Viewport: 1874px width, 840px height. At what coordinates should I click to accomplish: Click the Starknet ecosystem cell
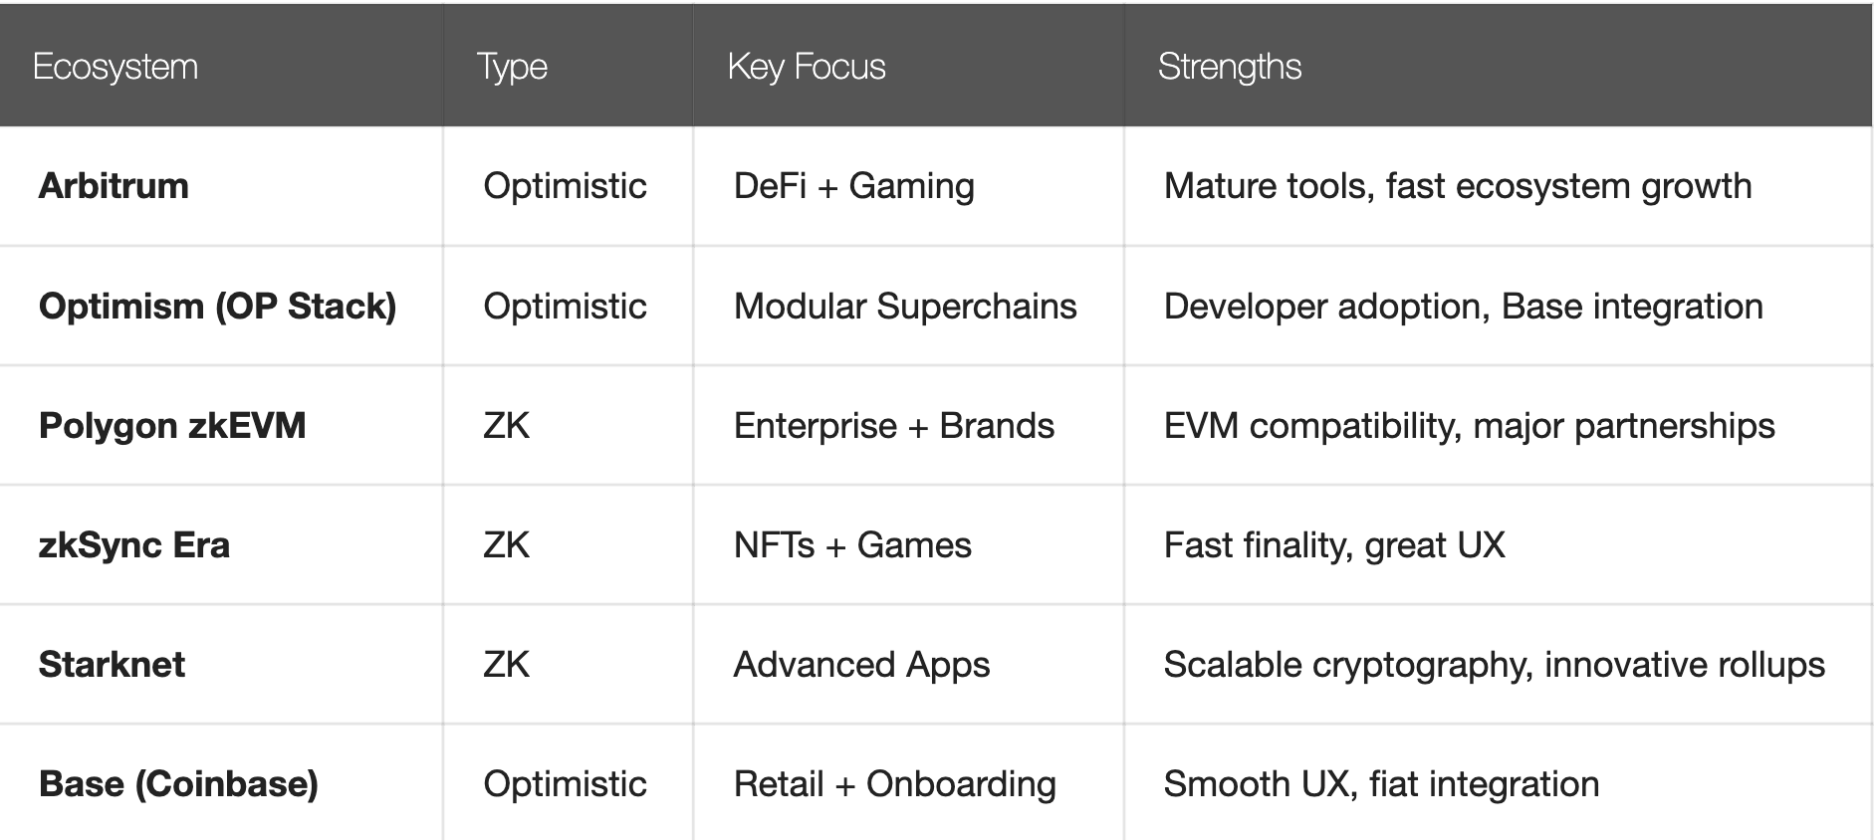click(112, 664)
